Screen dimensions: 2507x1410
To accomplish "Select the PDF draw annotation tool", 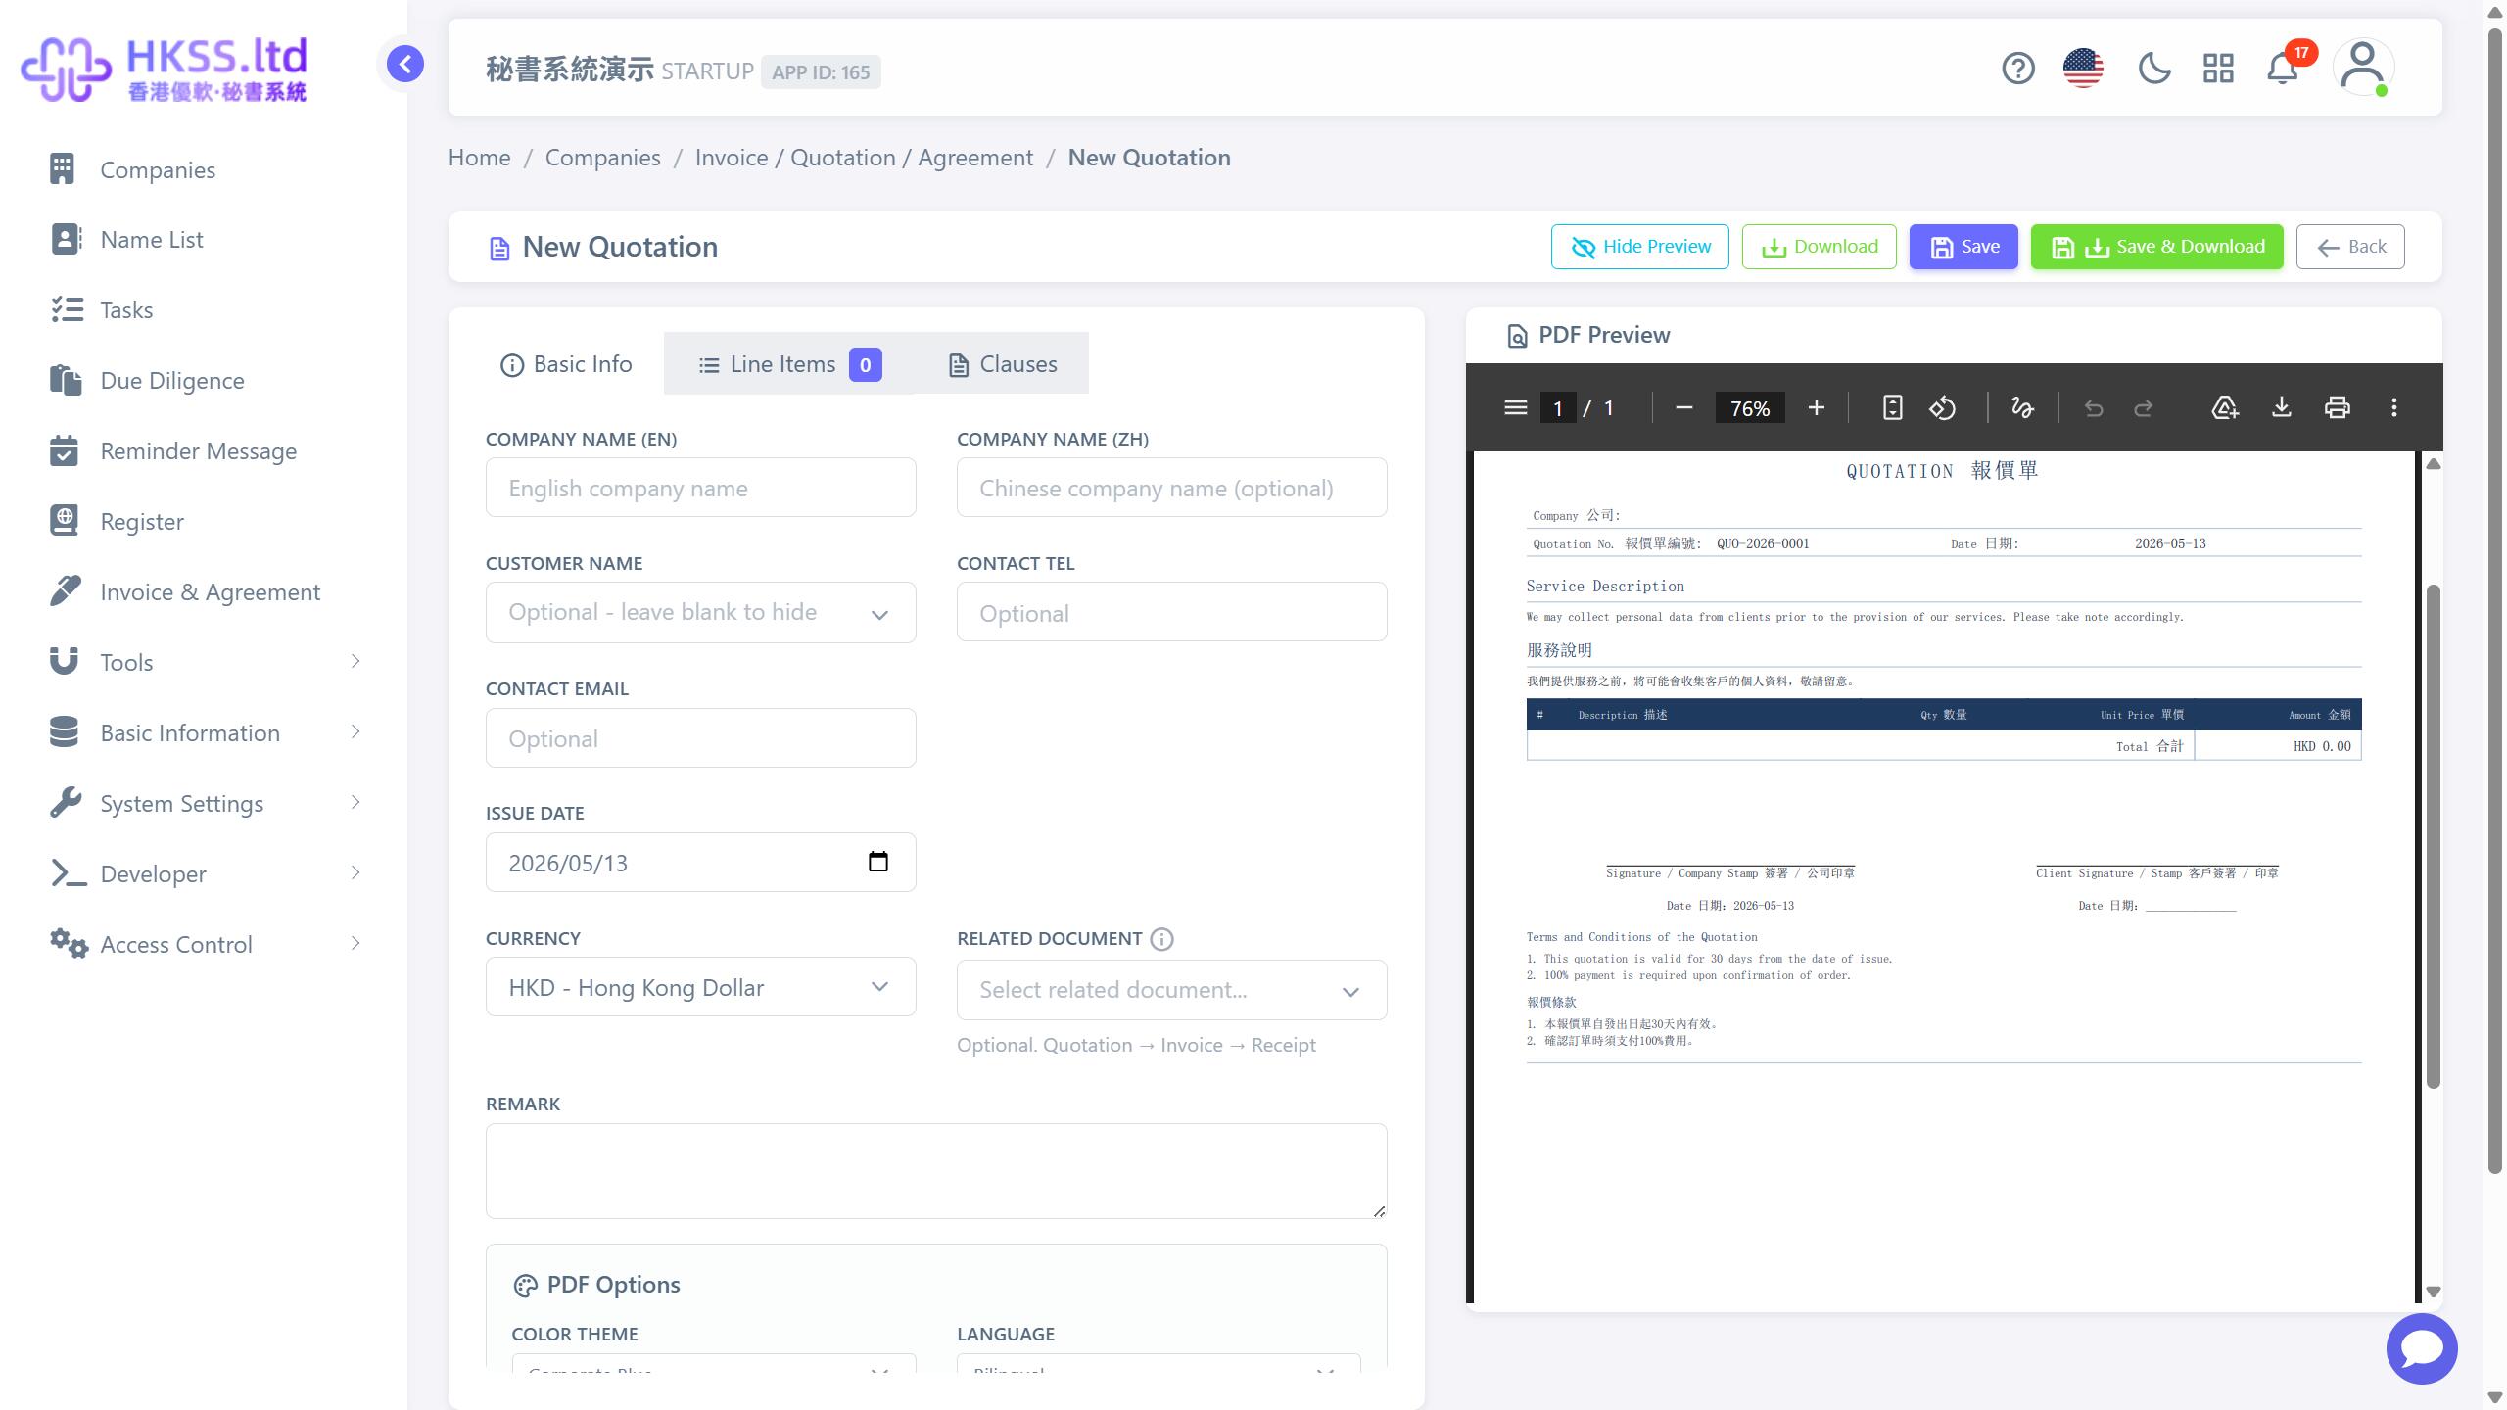I will tap(2022, 407).
